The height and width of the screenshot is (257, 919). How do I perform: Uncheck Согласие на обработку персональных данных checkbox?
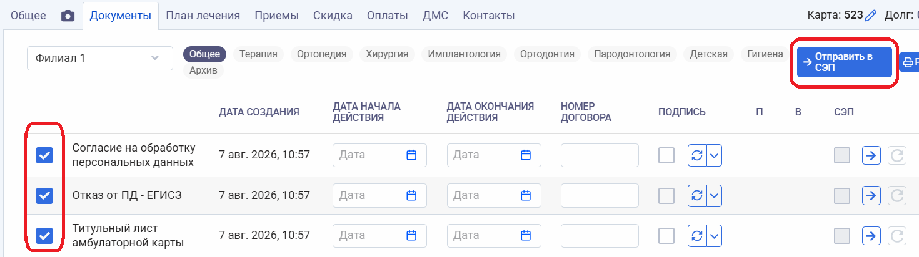[44, 155]
